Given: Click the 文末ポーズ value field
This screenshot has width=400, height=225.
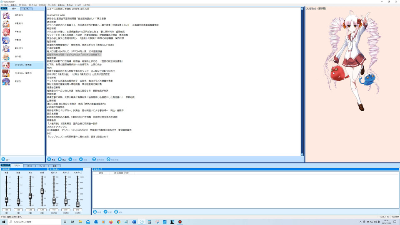Looking at the screenshot, I should [x=77, y=210].
